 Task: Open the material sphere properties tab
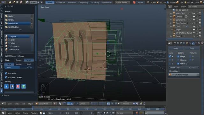pos(199,43)
